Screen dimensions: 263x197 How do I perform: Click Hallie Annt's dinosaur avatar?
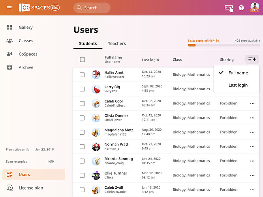[x=96, y=74]
